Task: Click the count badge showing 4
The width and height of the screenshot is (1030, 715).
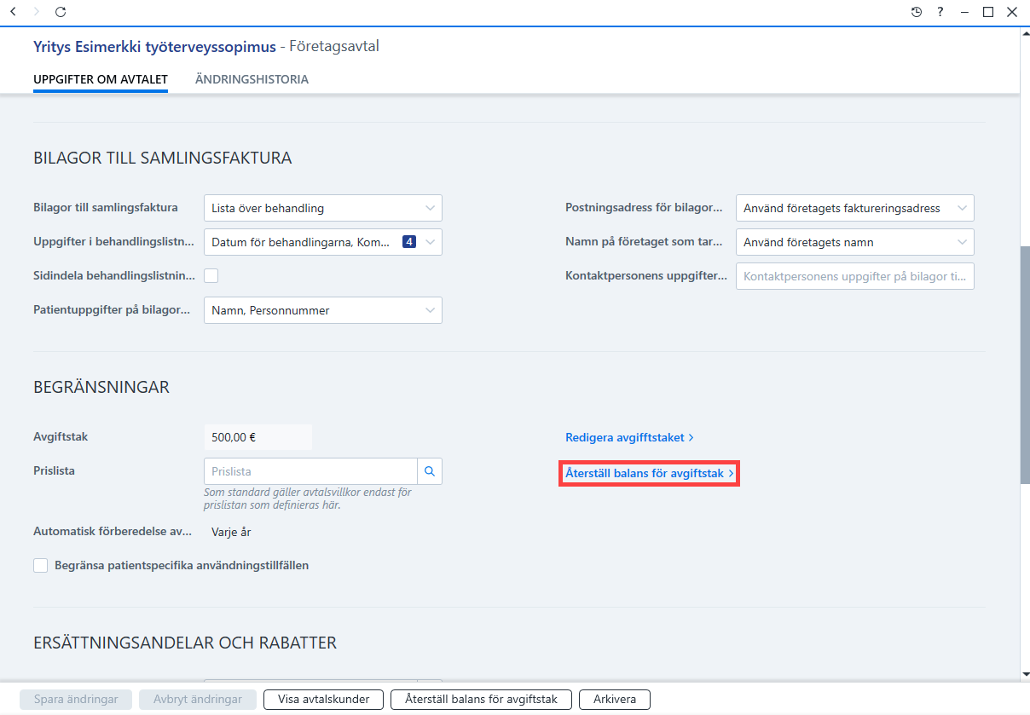Action: 409,242
